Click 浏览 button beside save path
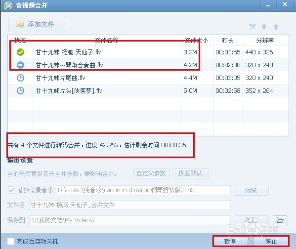Screen dimensions: 296x249 251,220
